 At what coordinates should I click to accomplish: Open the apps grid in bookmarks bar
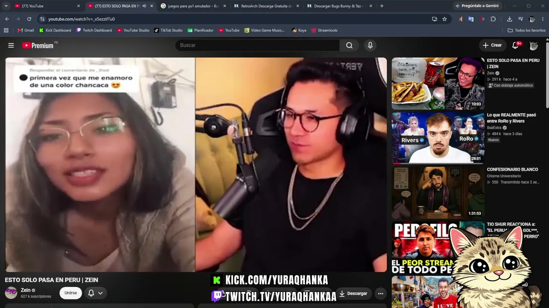(6, 30)
